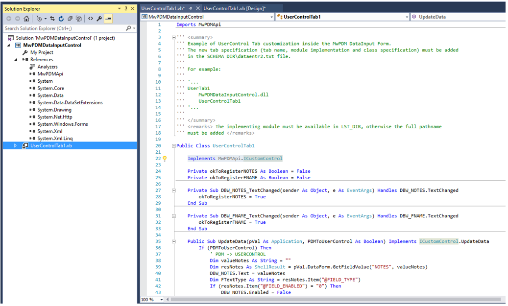Image resolution: width=508 pixels, height=306 pixels.
Task: Open the My Project node
Action: (42, 52)
